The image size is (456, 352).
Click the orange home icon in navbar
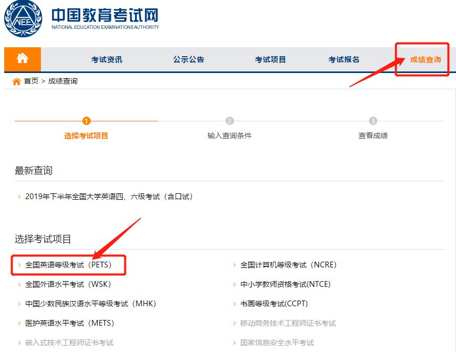pyautogui.click(x=22, y=59)
